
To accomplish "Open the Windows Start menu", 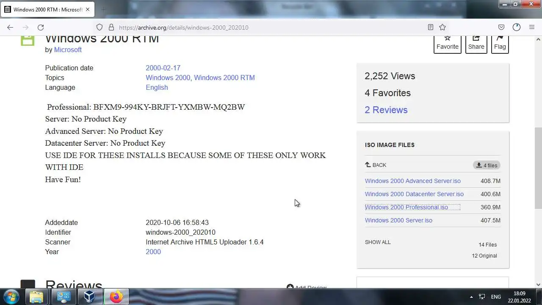I will (x=11, y=297).
